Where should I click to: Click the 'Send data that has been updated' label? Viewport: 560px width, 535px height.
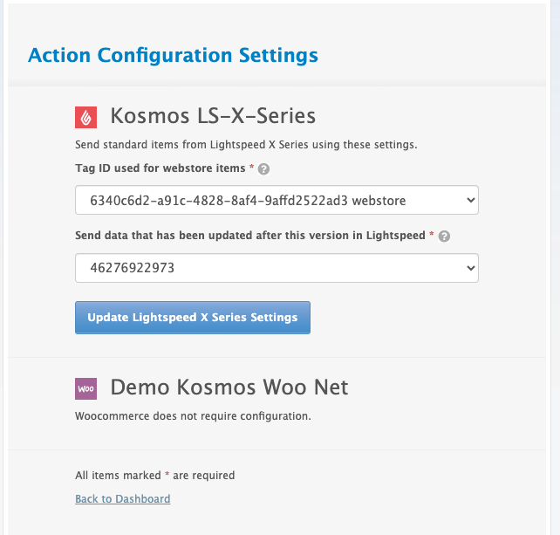[x=250, y=236]
